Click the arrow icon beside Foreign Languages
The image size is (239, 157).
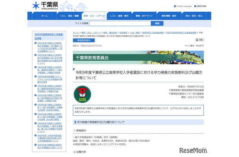pyautogui.click(x=175, y=6)
